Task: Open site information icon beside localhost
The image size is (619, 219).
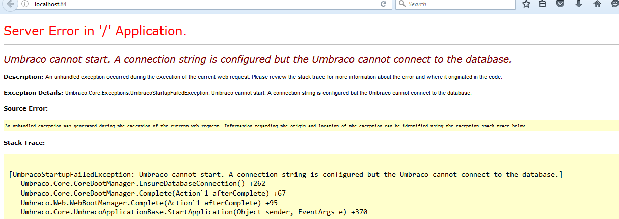Action: coord(25,4)
